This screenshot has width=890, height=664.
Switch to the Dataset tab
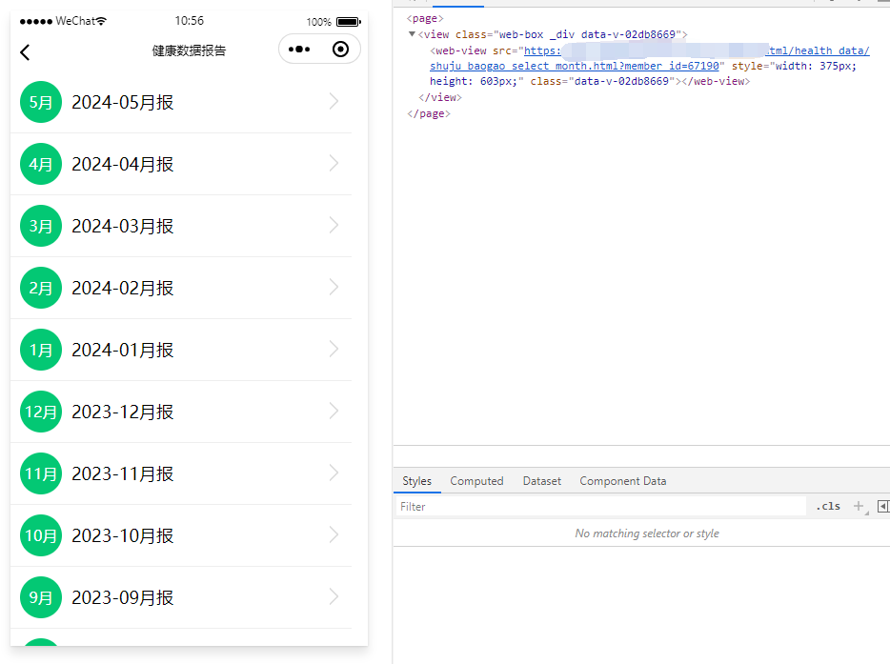pyautogui.click(x=542, y=481)
